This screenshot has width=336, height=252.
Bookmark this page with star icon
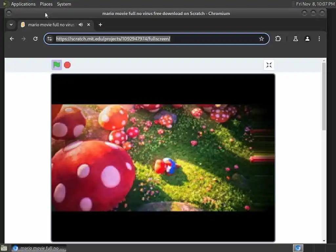[x=261, y=39]
